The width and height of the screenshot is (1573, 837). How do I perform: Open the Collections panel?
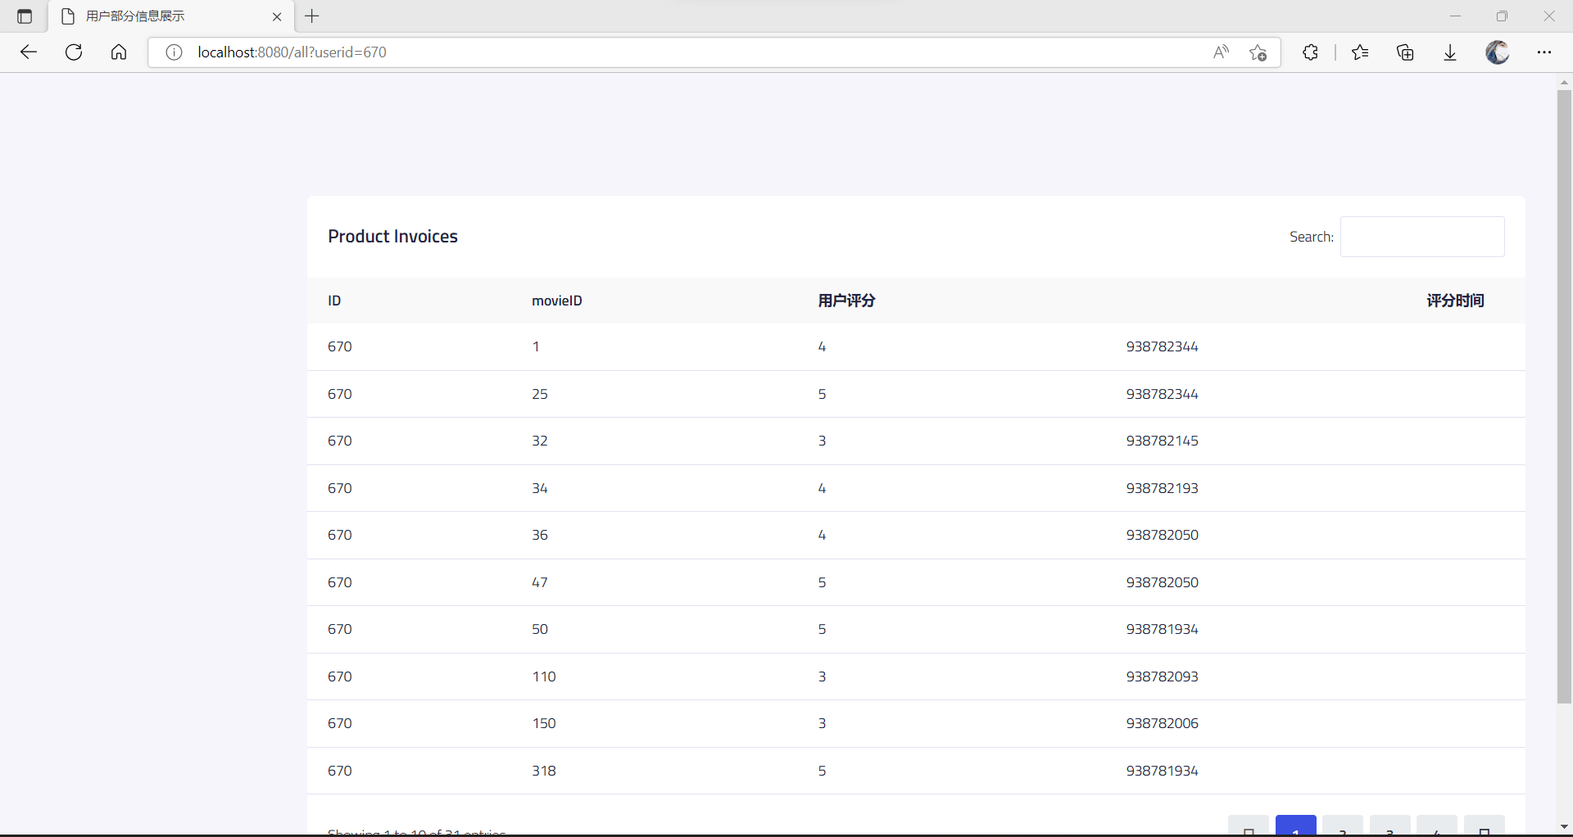[1406, 52]
